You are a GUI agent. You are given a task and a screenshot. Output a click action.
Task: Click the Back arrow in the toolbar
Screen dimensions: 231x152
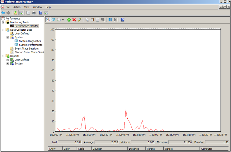click(3, 13)
